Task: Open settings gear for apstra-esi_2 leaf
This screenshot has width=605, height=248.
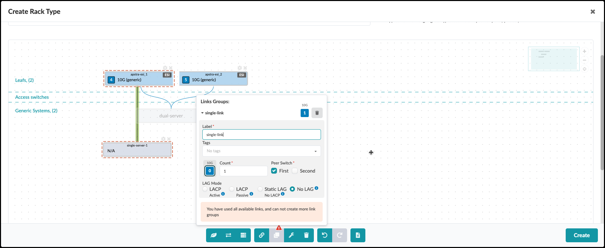Action: tap(240, 68)
